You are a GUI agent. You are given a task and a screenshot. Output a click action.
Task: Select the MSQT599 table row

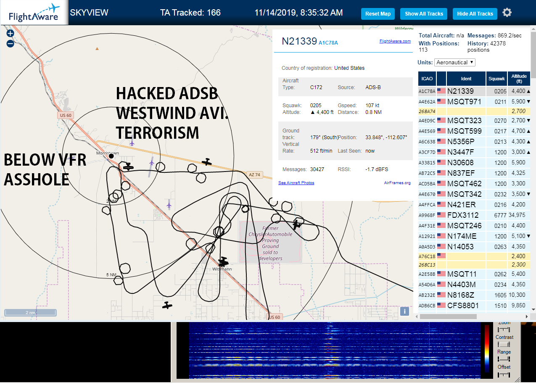pos(474,131)
